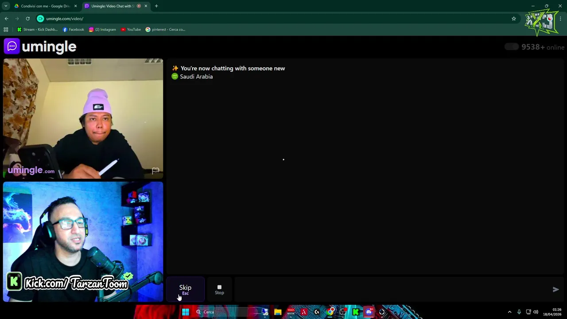567x319 pixels.
Task: View site info beside the address
Action: (x=40, y=19)
